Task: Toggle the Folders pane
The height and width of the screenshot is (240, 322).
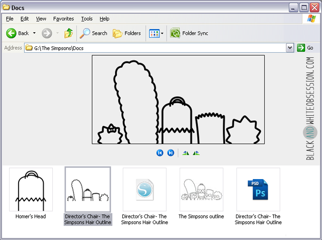Action: (x=127, y=33)
